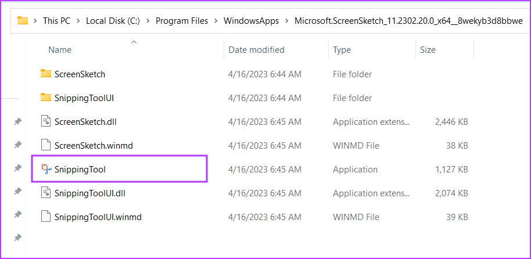
Task: Click WINMD File type in SnippingToolUI.winmd row
Action: pos(356,217)
